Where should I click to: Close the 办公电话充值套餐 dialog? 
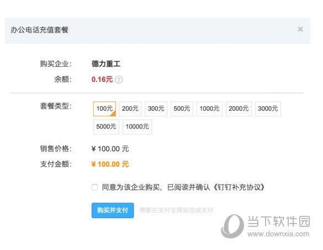click(300, 29)
